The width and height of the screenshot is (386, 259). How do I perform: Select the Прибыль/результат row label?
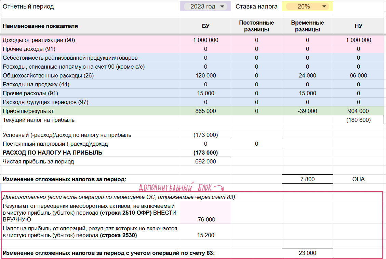coord(91,111)
